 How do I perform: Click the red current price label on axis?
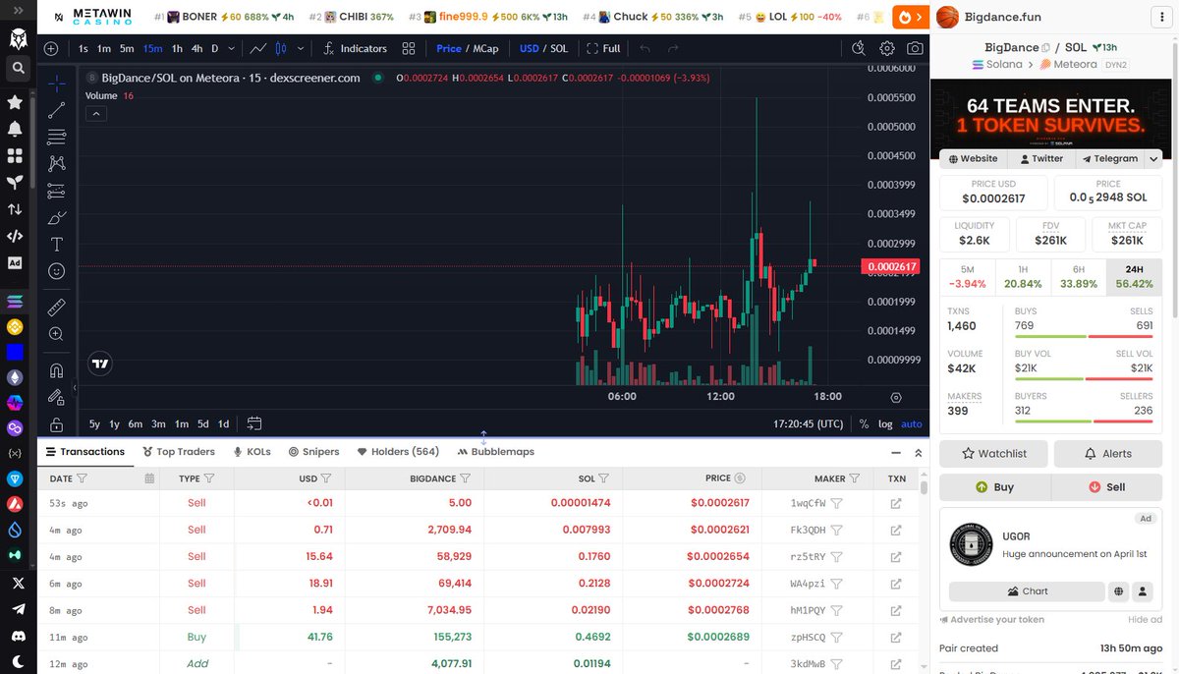[x=891, y=266]
